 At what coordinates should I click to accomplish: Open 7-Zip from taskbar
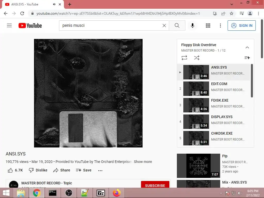click(101, 193)
